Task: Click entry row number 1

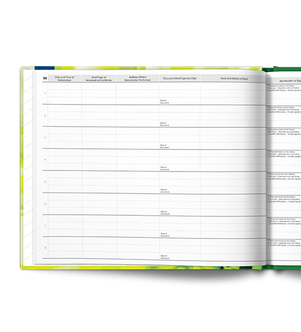Action: (45, 94)
